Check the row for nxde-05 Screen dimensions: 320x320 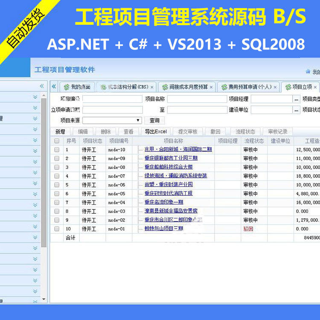coord(57,193)
